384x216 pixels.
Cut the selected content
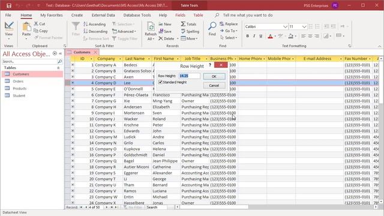pos(40,24)
